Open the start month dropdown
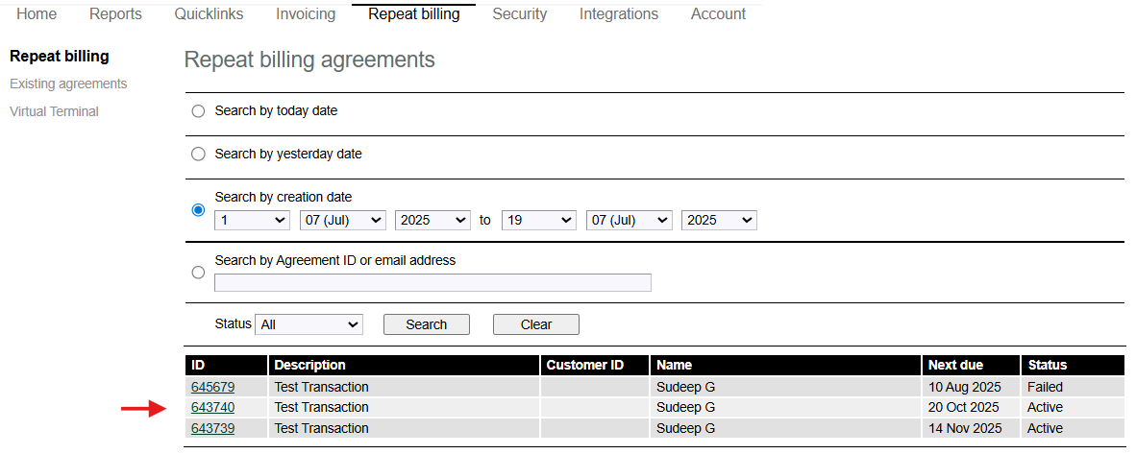Image resolution: width=1136 pixels, height=454 pixels. 343,221
